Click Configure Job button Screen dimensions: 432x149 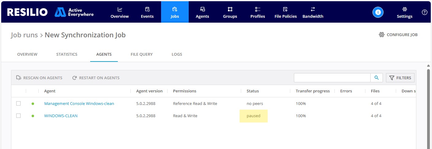click(x=398, y=35)
